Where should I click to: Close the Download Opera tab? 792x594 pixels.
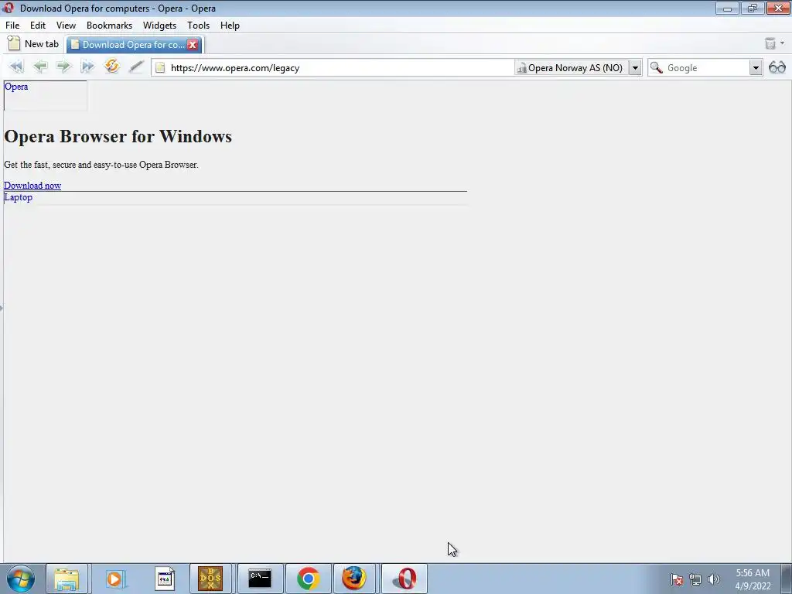193,45
